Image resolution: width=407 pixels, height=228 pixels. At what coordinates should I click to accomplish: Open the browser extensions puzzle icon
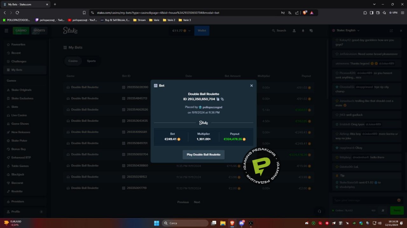pyautogui.click(x=365, y=13)
